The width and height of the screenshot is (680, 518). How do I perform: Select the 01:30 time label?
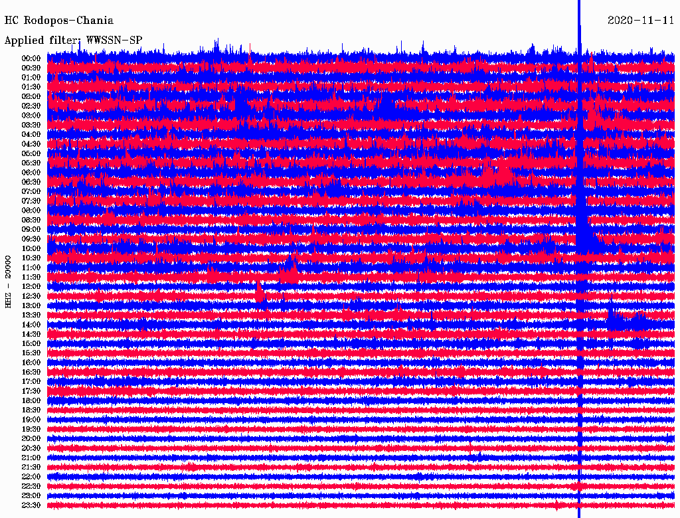pos(31,87)
